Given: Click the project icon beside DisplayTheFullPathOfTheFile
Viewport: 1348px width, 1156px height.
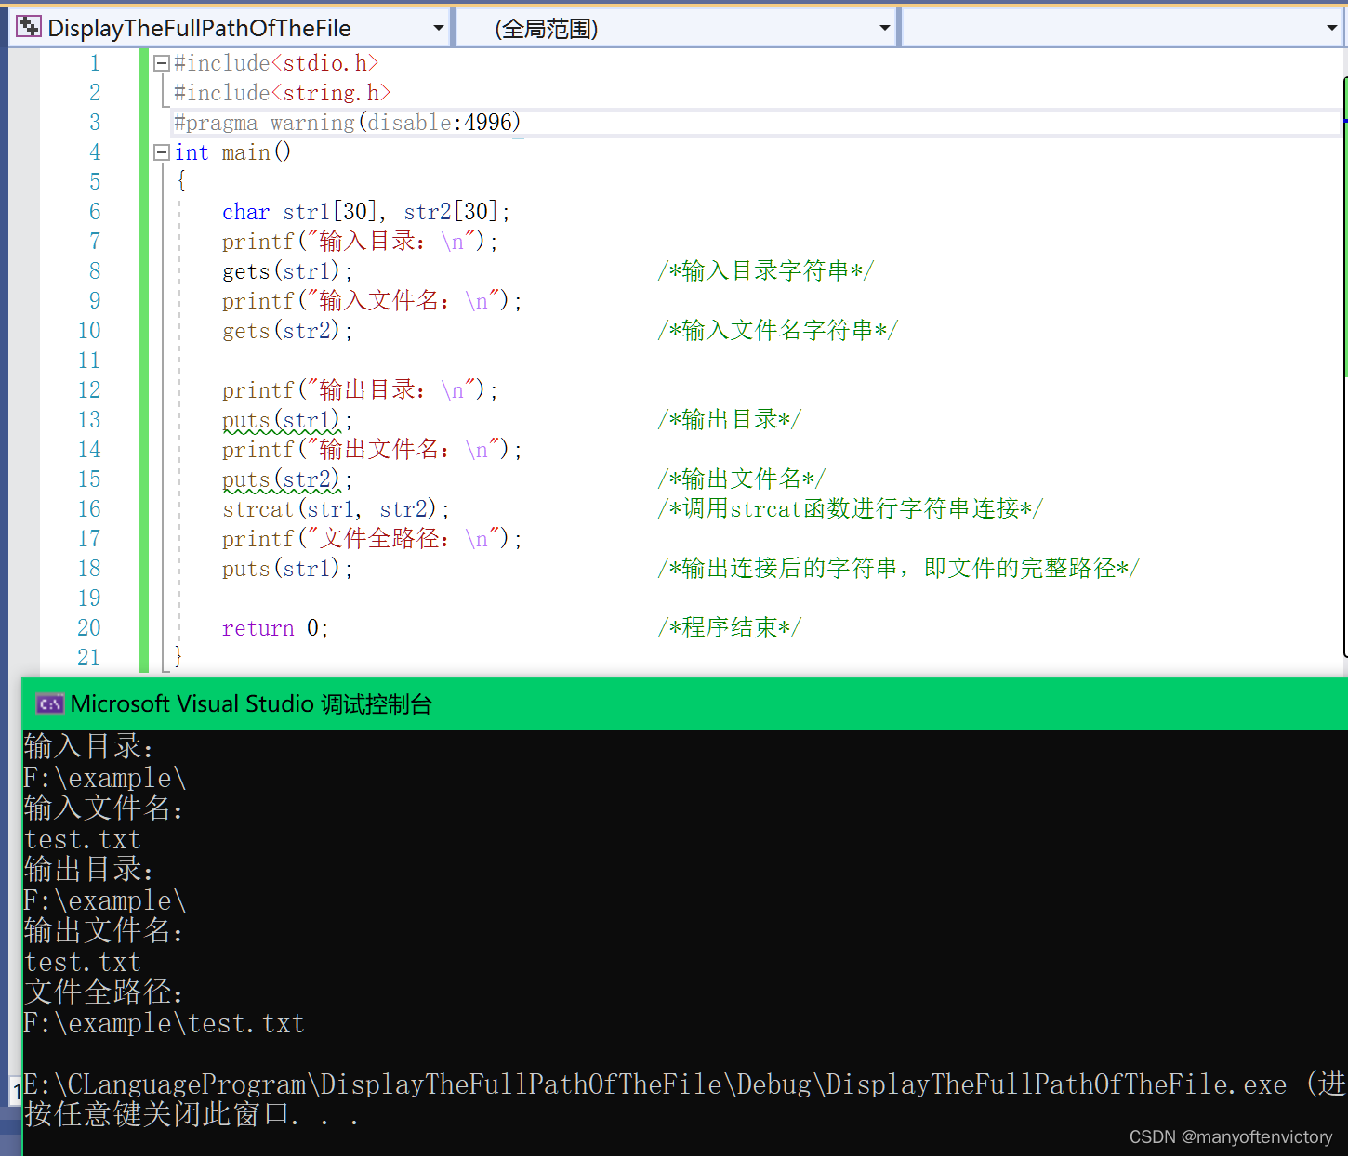Looking at the screenshot, I should tap(29, 27).
